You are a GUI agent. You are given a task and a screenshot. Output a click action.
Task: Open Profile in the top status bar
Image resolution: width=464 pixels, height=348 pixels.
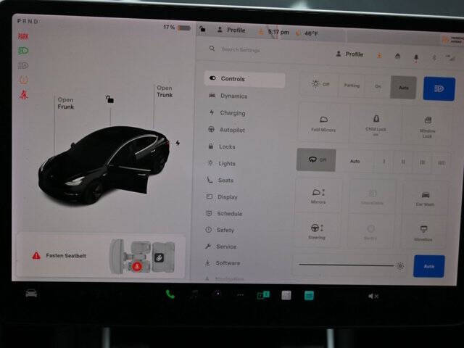231,30
